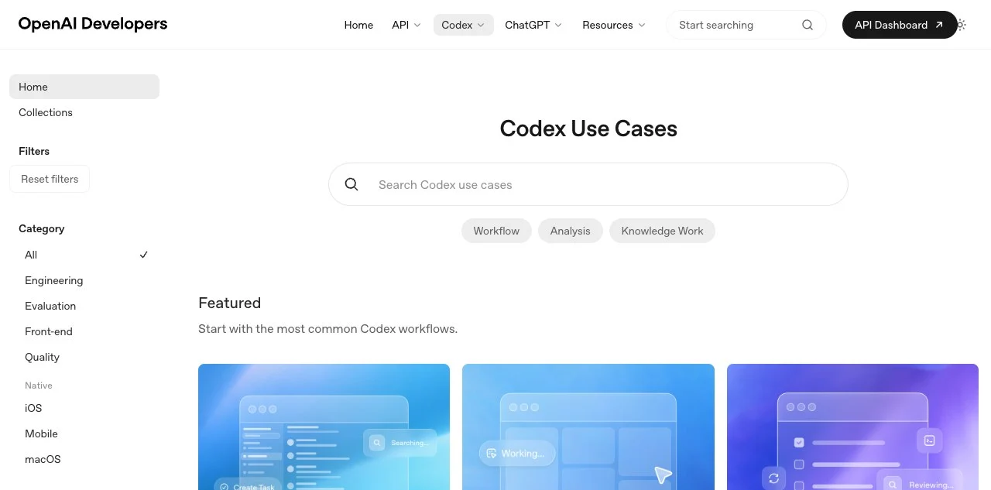
Task: Click the magnifier icon in top search
Action: [808, 25]
